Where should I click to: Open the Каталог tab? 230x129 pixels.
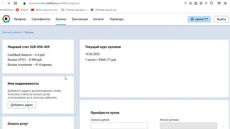pyautogui.click(x=98, y=19)
